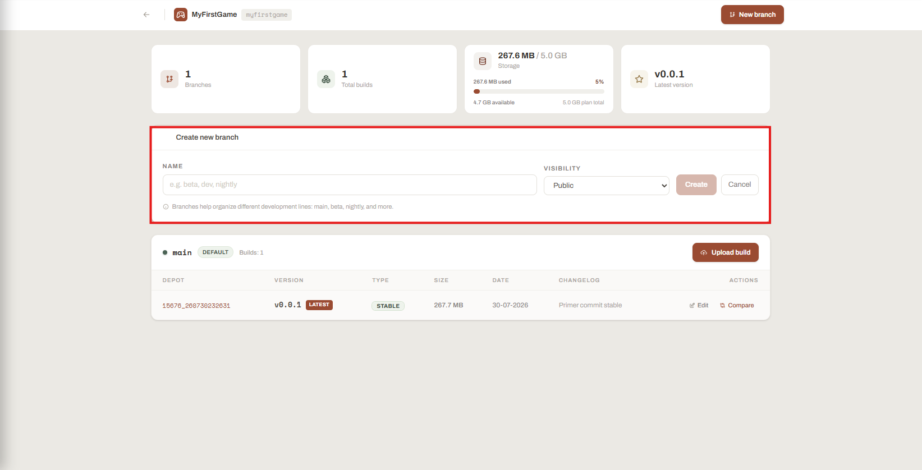Click the '4.7 GB available' text
This screenshot has height=470, width=922.
tap(494, 103)
